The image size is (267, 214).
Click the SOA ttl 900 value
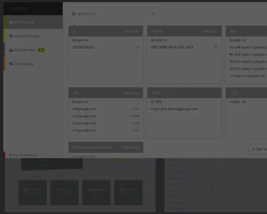click(x=156, y=102)
